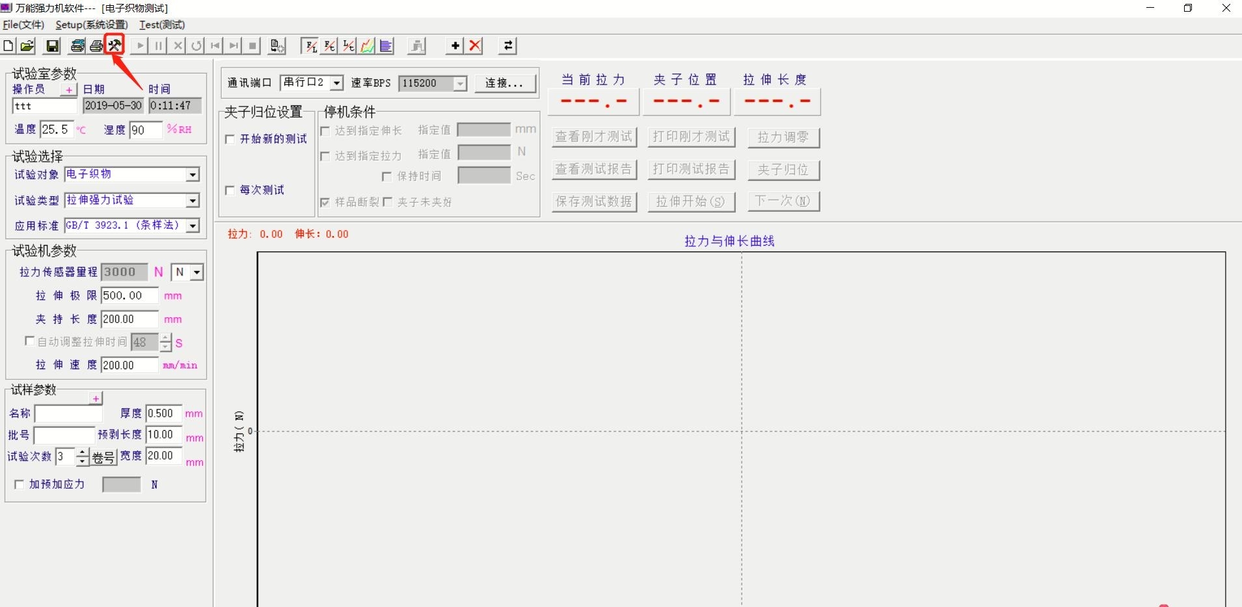Open settings via hammer and wrench icon
The height and width of the screenshot is (607, 1242).
coord(115,45)
